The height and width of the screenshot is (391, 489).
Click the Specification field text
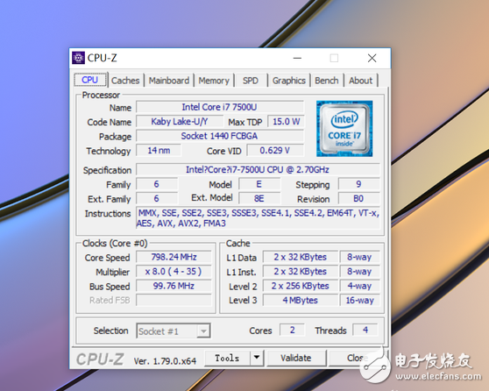[x=258, y=169]
